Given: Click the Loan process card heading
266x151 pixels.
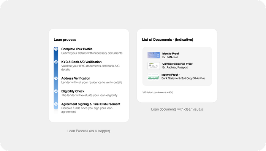Looking at the screenshot, I should 65,40.
